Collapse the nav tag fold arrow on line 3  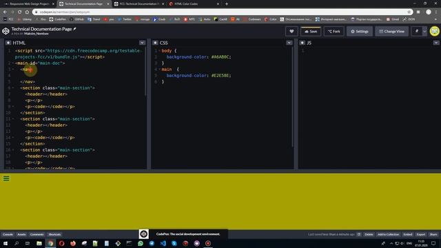point(13,69)
